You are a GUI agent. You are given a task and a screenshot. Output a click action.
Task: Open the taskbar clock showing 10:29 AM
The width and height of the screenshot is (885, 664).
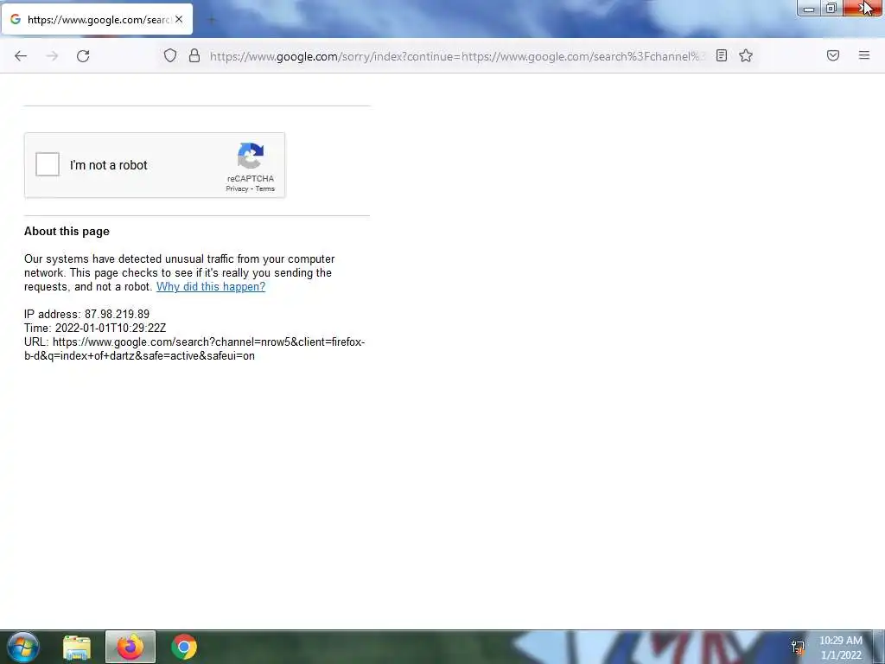[841, 648]
